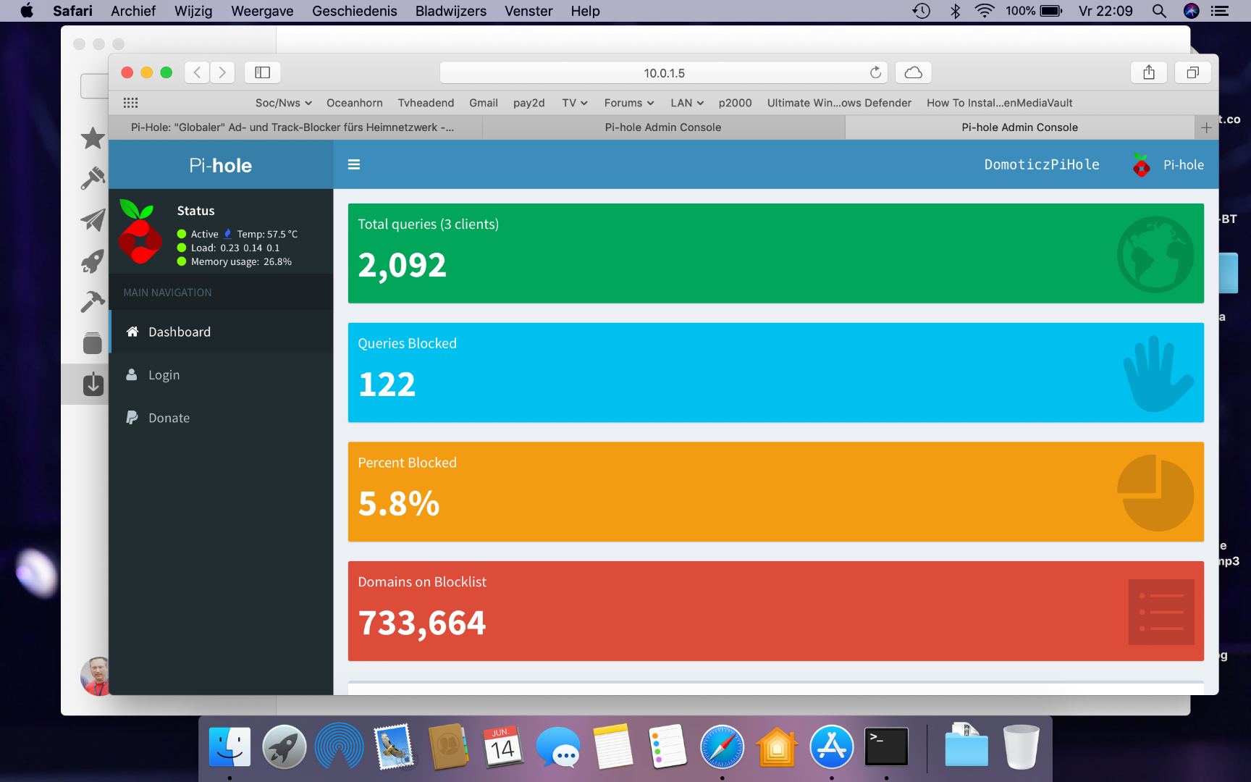1251x782 pixels.
Task: Open Messages from the Dock
Action: (558, 747)
